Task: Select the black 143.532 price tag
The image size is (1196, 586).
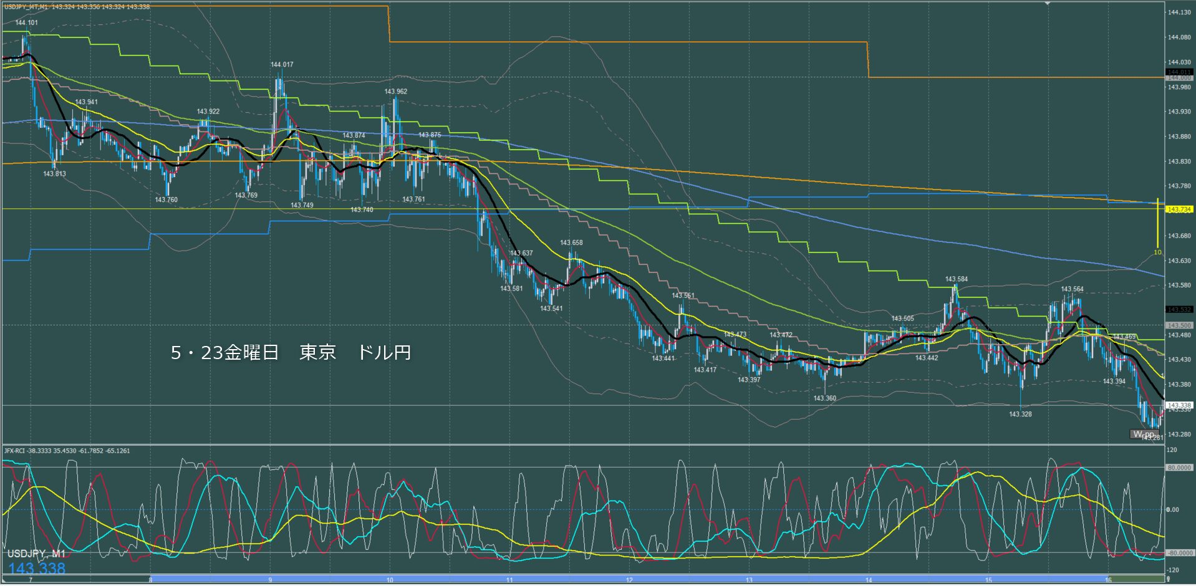Action: point(1179,309)
